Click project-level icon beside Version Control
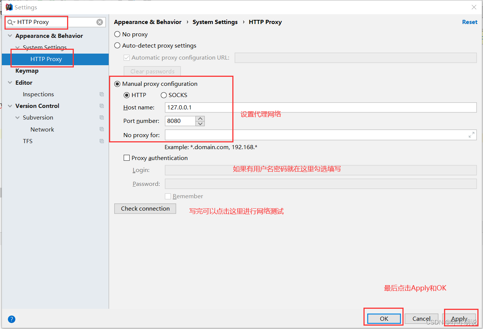483x329 pixels. click(102, 106)
